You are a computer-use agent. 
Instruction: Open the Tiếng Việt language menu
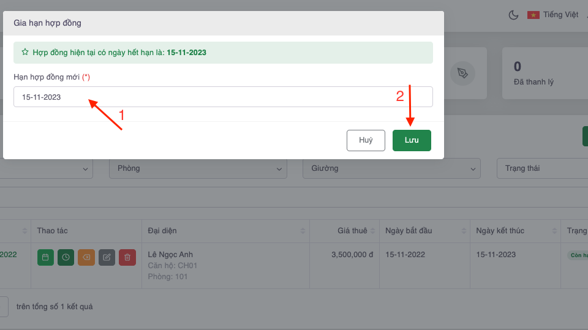click(560, 15)
